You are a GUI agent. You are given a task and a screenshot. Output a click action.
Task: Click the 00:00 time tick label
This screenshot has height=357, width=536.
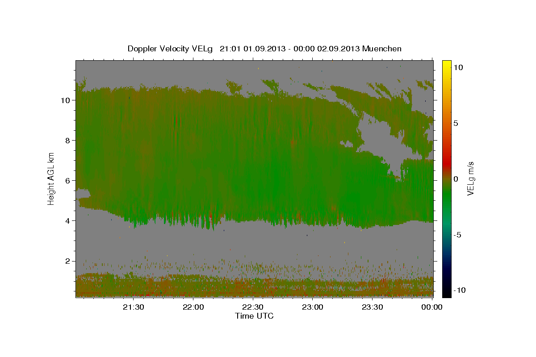coord(432,307)
